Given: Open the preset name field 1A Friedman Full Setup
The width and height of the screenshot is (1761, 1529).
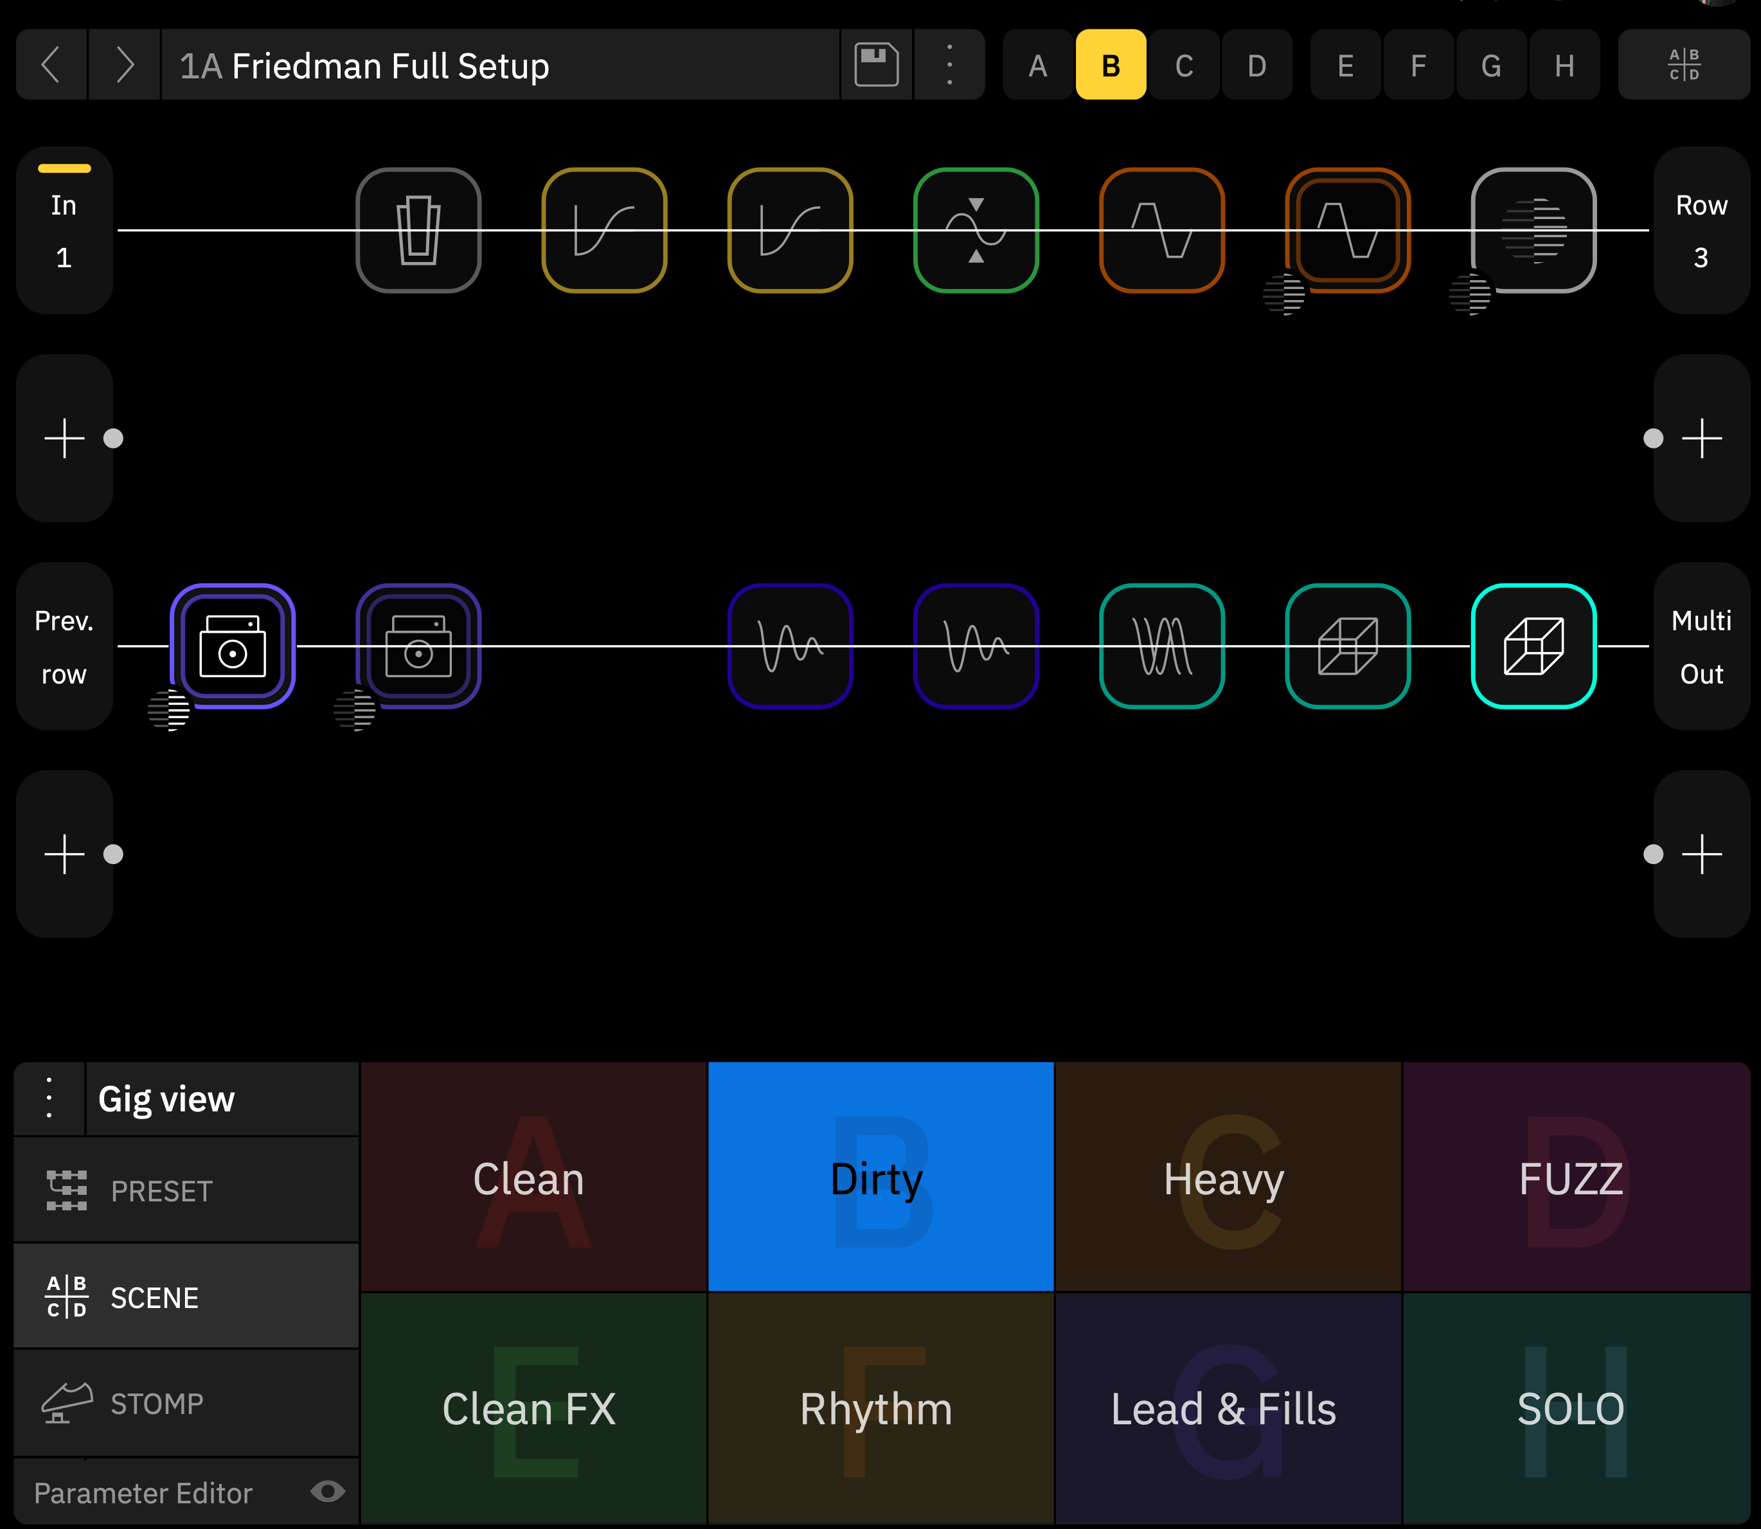Looking at the screenshot, I should pyautogui.click(x=501, y=65).
